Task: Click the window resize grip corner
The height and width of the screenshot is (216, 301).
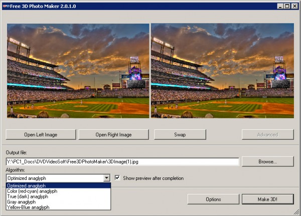Action: 296,212
